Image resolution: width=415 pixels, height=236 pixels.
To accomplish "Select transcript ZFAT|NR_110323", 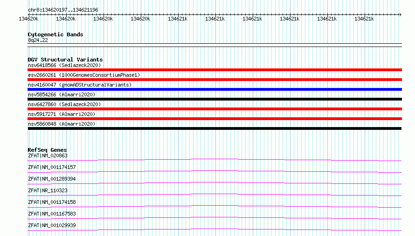I will click(x=48, y=190).
